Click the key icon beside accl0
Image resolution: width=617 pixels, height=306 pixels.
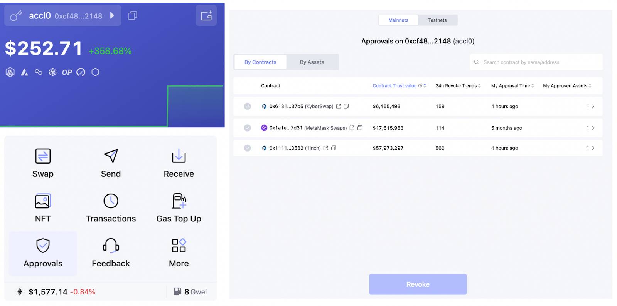point(16,16)
